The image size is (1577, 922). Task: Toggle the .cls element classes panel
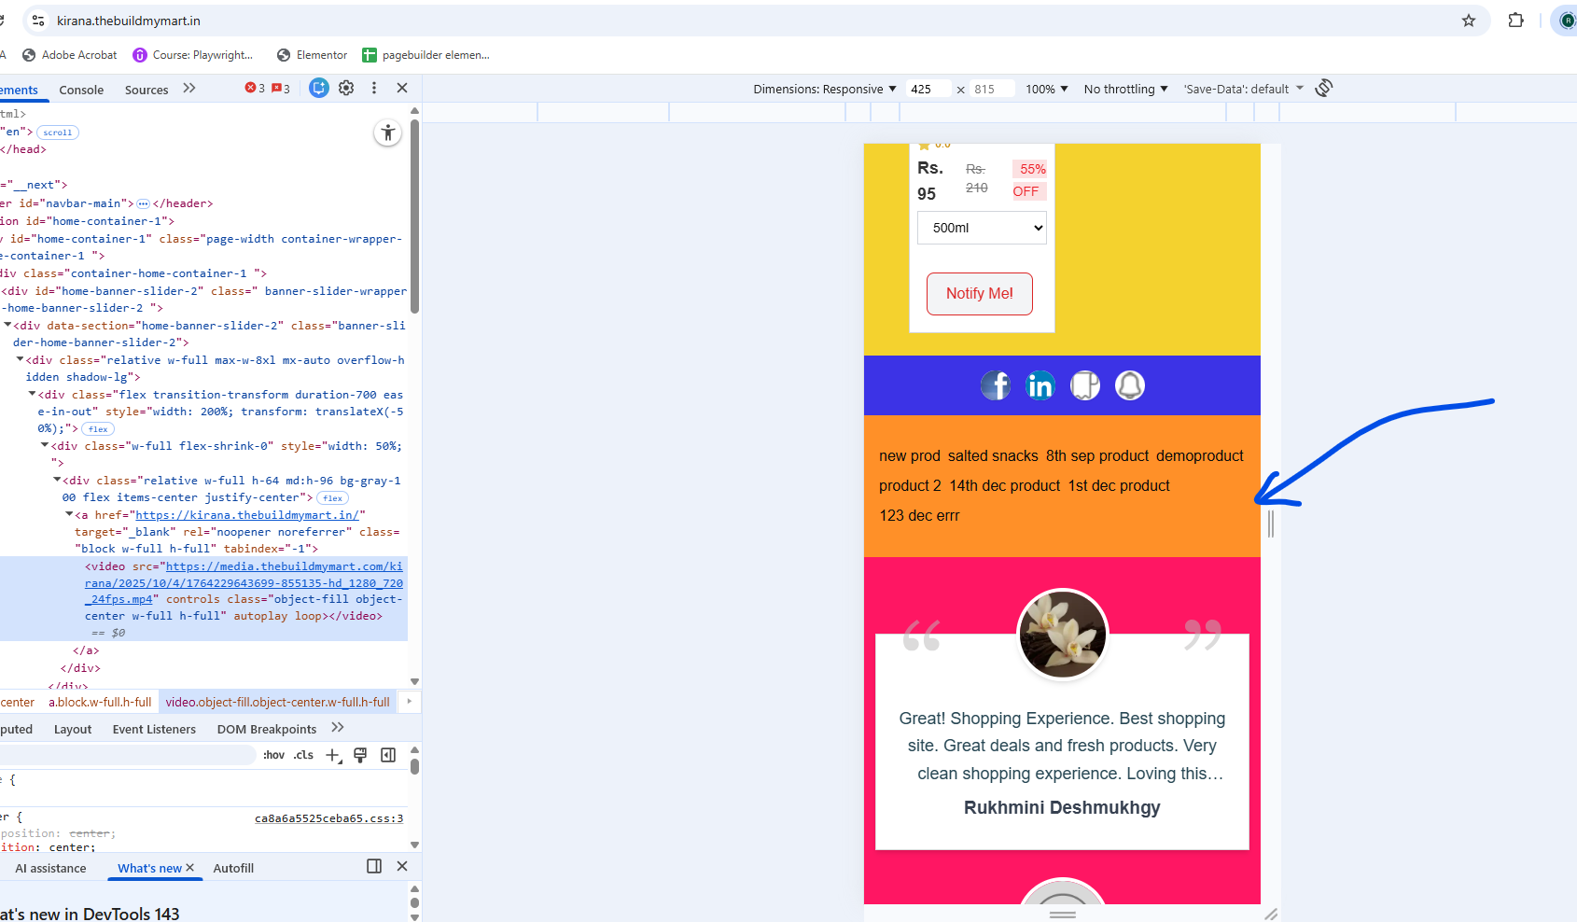coord(303,755)
